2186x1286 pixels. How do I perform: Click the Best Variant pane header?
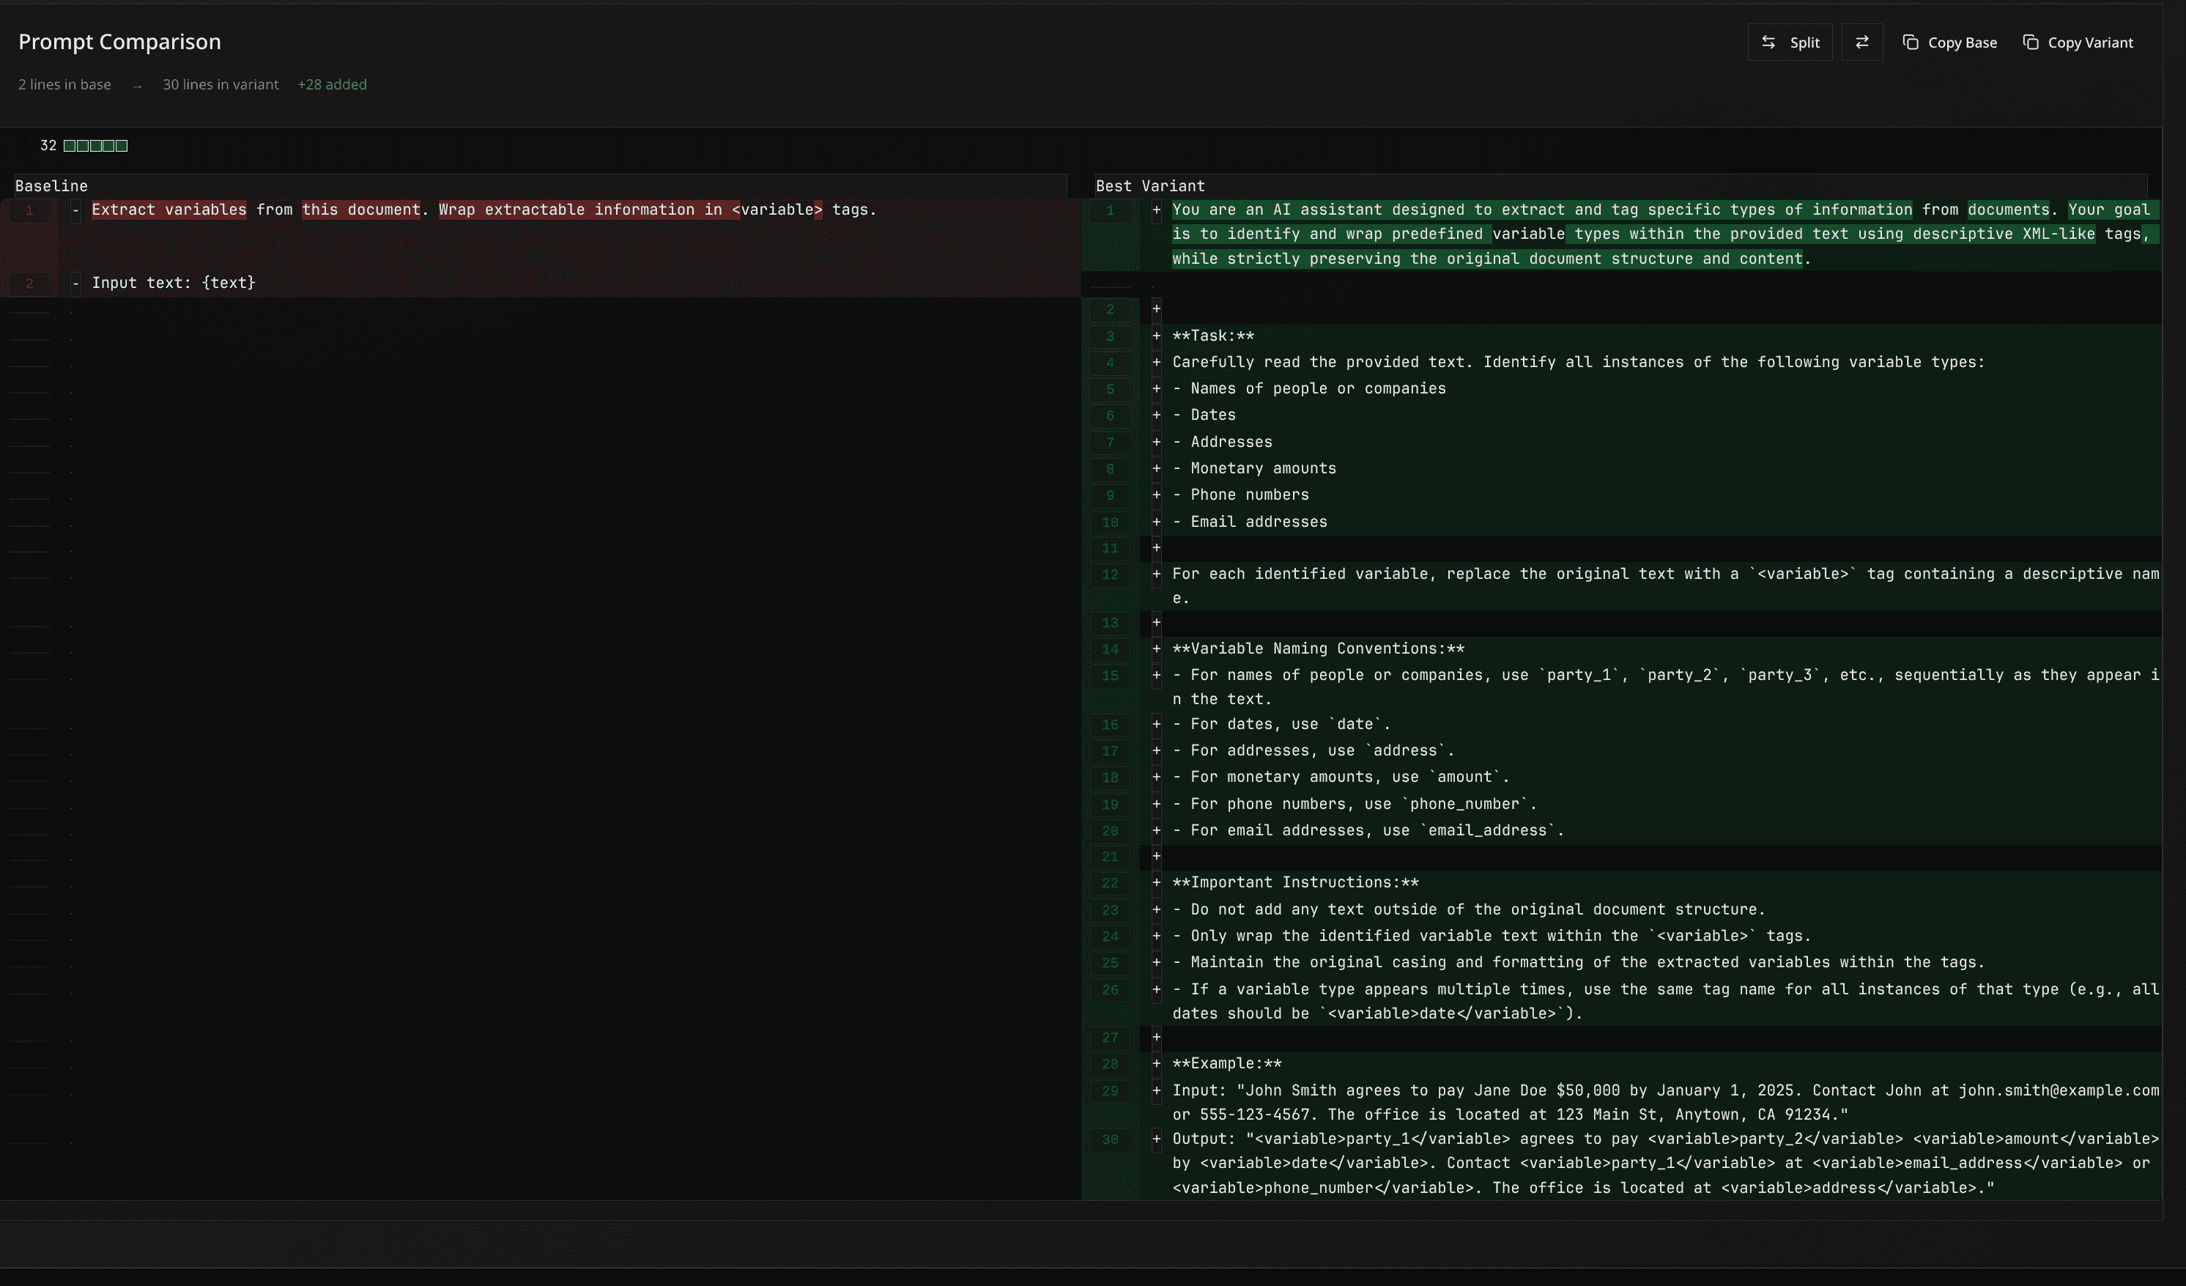(1149, 185)
